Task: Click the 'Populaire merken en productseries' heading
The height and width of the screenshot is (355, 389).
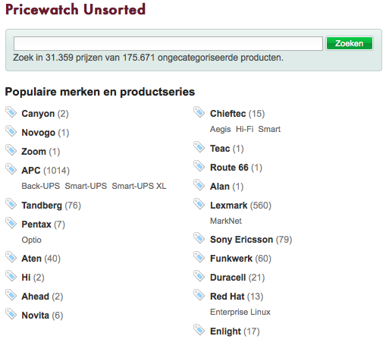Action: point(100,92)
